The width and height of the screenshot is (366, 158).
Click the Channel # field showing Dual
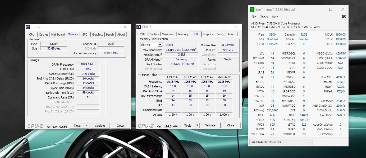[111, 44]
